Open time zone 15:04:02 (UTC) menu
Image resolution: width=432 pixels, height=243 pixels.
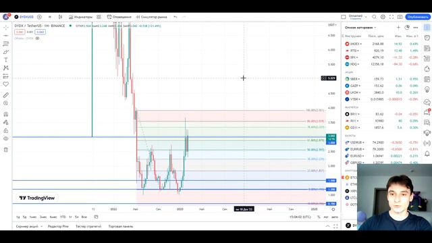[x=300, y=217]
